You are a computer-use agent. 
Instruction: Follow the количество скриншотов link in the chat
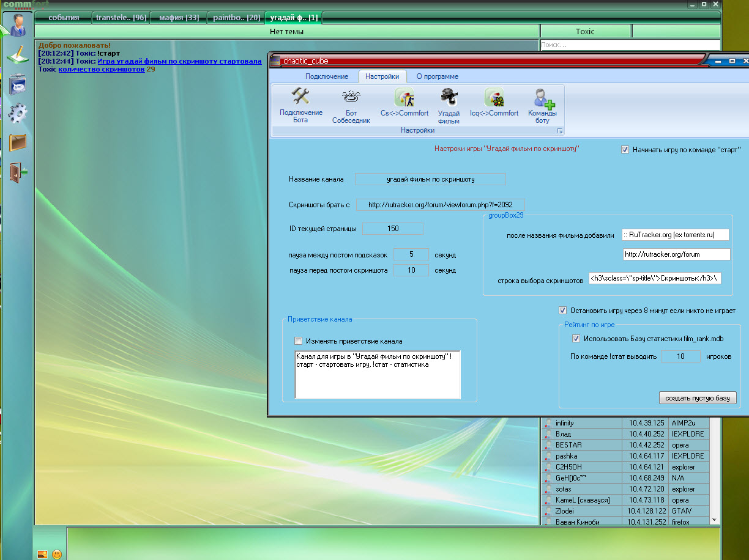coord(101,69)
